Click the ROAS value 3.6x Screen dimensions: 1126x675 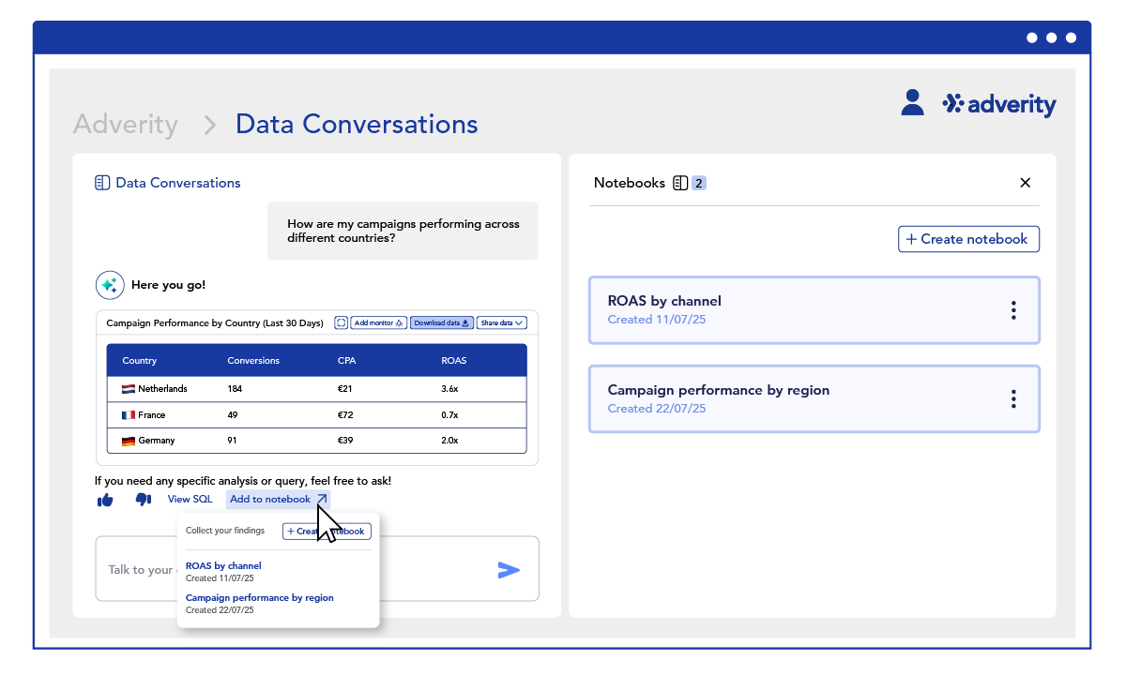point(449,389)
